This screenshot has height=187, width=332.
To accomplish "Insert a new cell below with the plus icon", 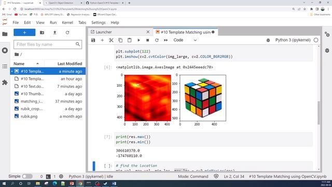I will pyautogui.click(x=102, y=41).
